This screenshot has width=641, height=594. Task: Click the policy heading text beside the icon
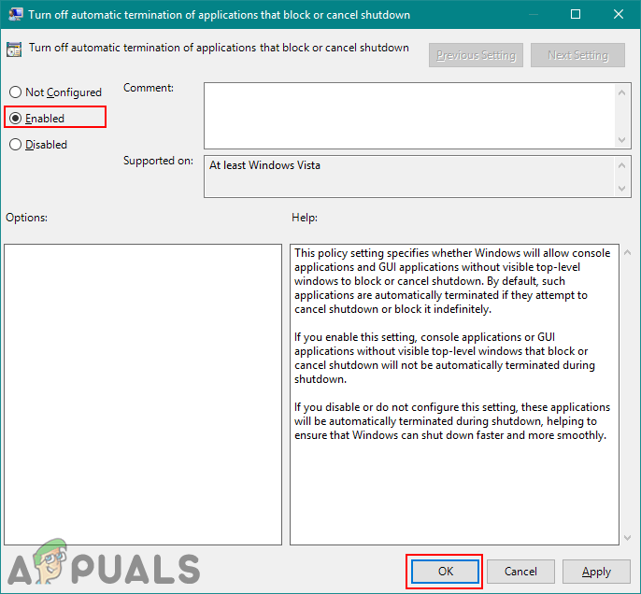point(219,48)
